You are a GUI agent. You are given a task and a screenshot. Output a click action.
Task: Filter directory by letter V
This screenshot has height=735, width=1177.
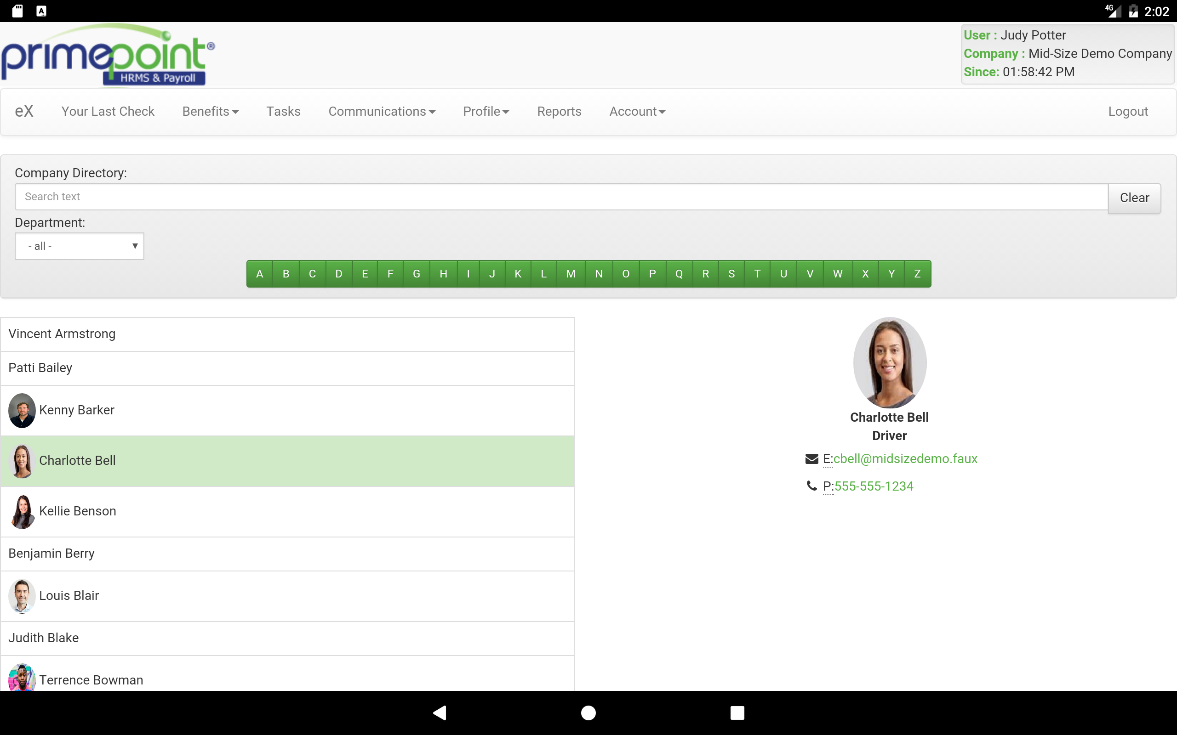[x=810, y=274]
